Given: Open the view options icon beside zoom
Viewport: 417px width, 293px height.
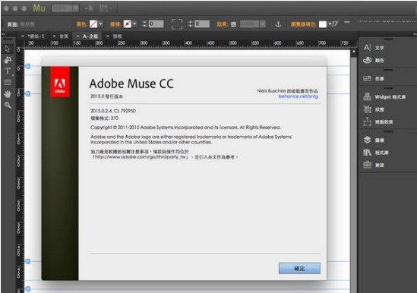Looking at the screenshot, I should [x=89, y=8].
